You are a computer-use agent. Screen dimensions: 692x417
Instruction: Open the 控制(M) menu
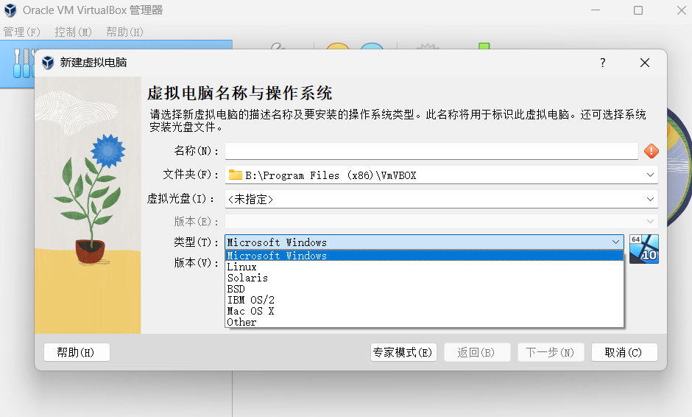pyautogui.click(x=74, y=32)
